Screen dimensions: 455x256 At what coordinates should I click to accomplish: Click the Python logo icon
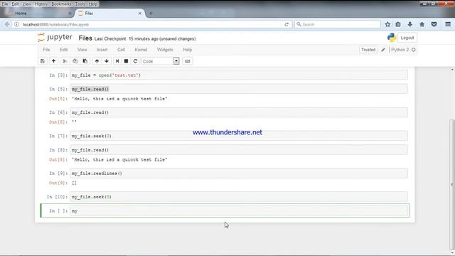pos(392,38)
